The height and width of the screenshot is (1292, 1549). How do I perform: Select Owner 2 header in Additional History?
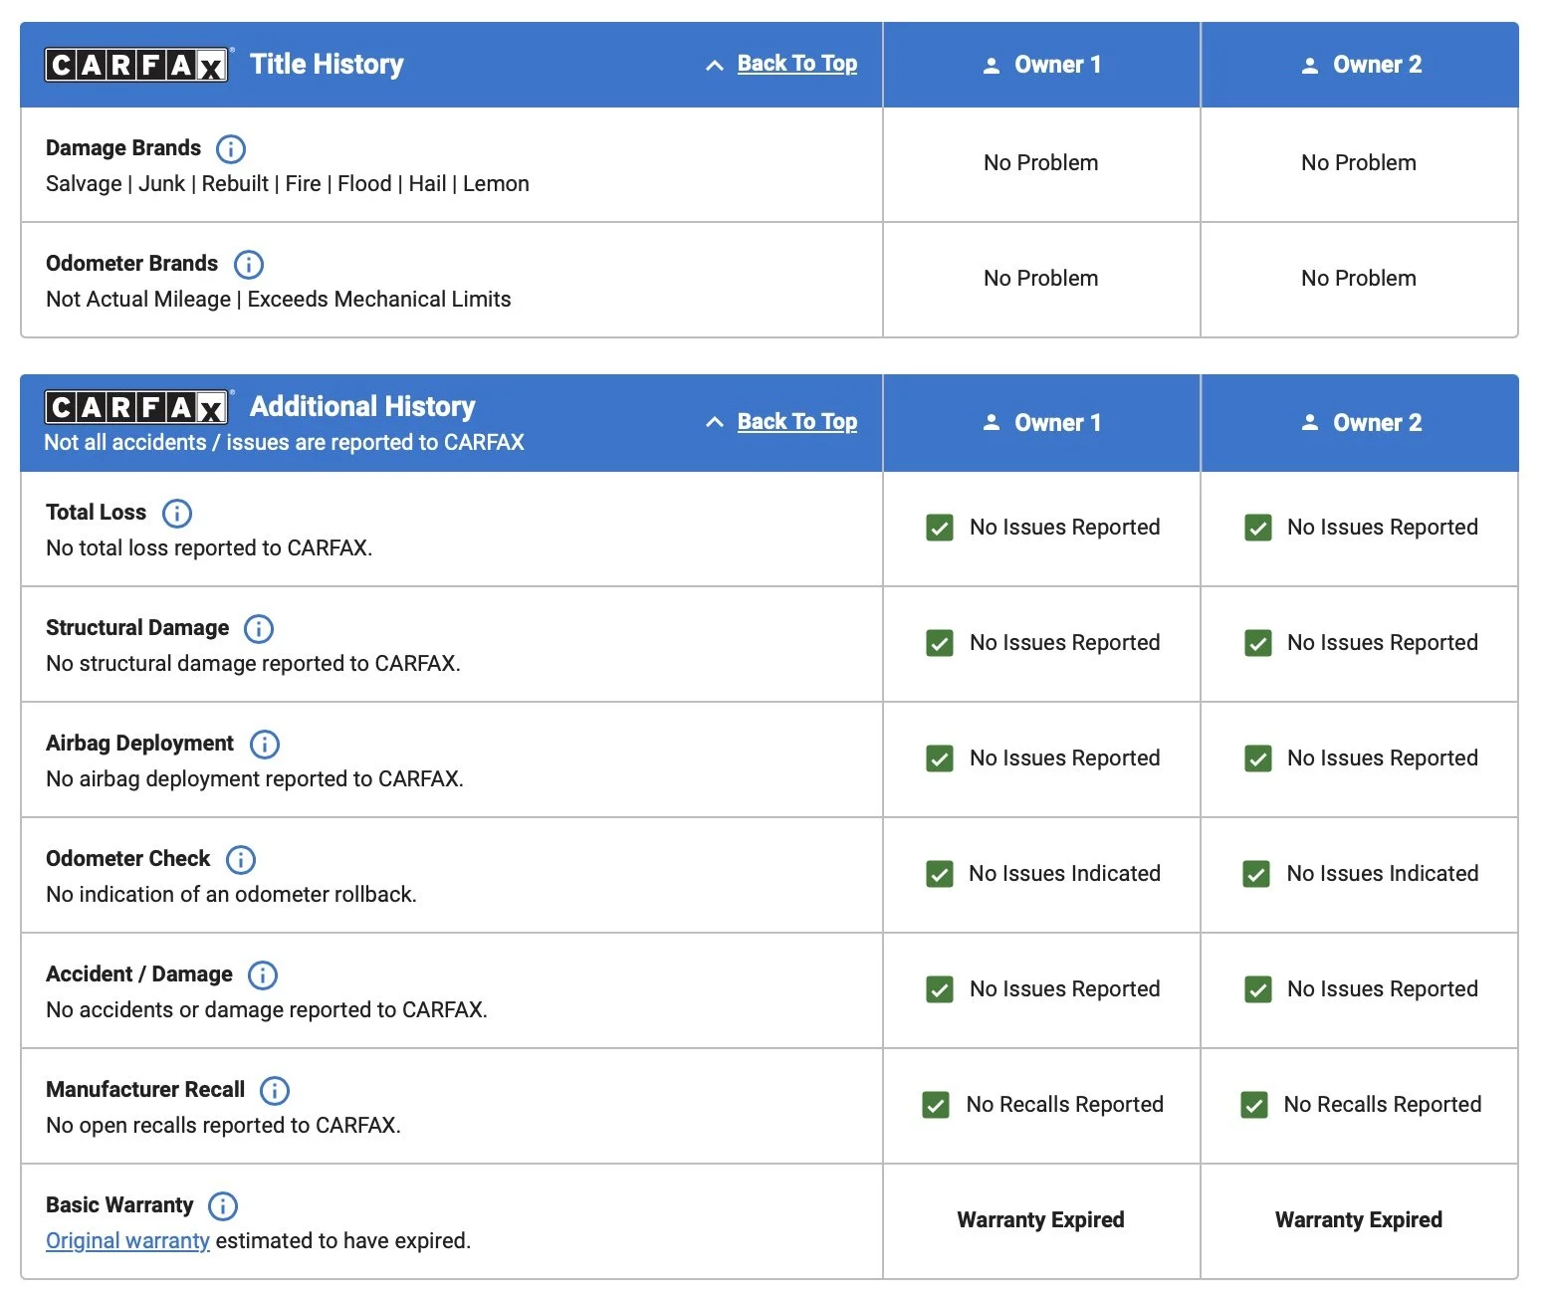tap(1360, 423)
